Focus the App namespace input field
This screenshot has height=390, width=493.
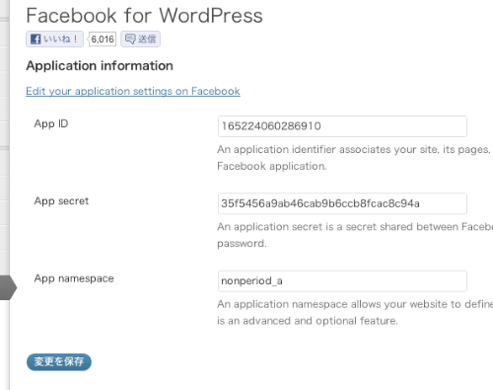tap(342, 281)
